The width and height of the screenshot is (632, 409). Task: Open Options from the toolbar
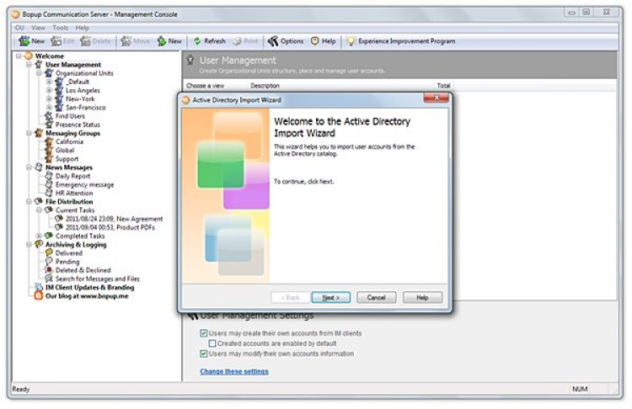286,41
